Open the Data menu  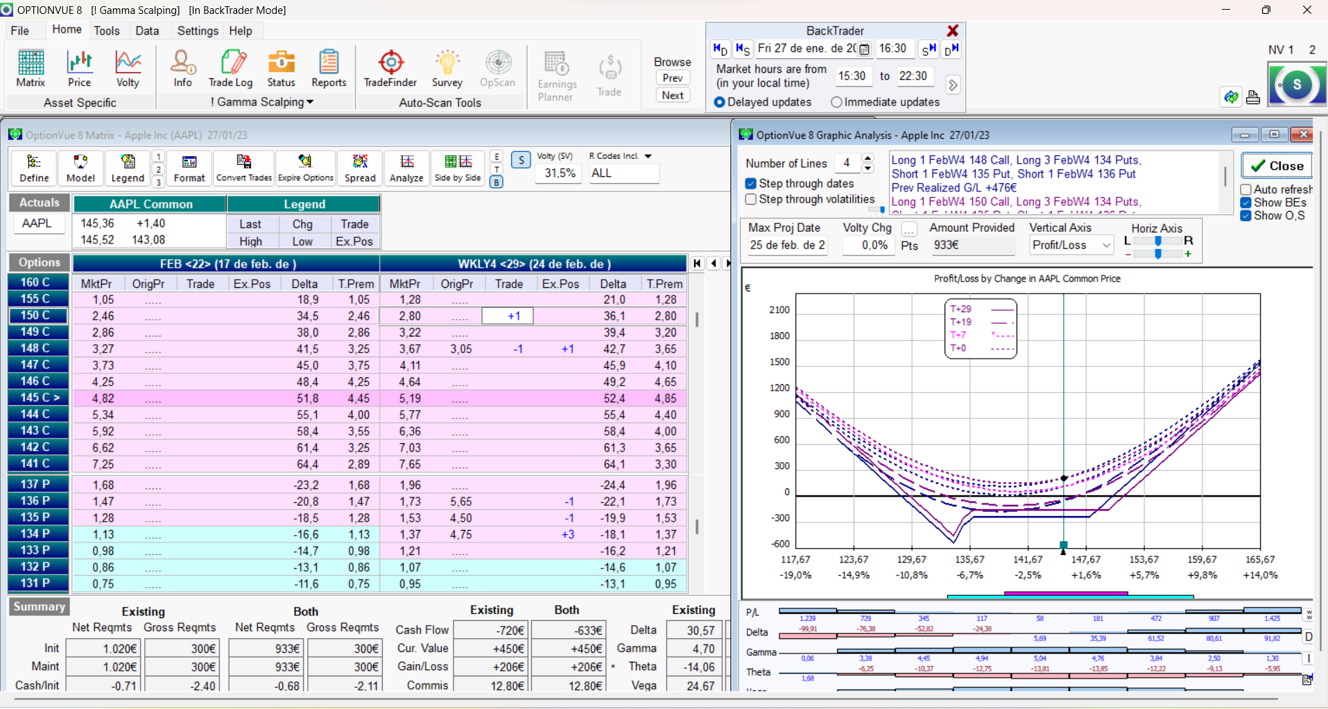(147, 31)
